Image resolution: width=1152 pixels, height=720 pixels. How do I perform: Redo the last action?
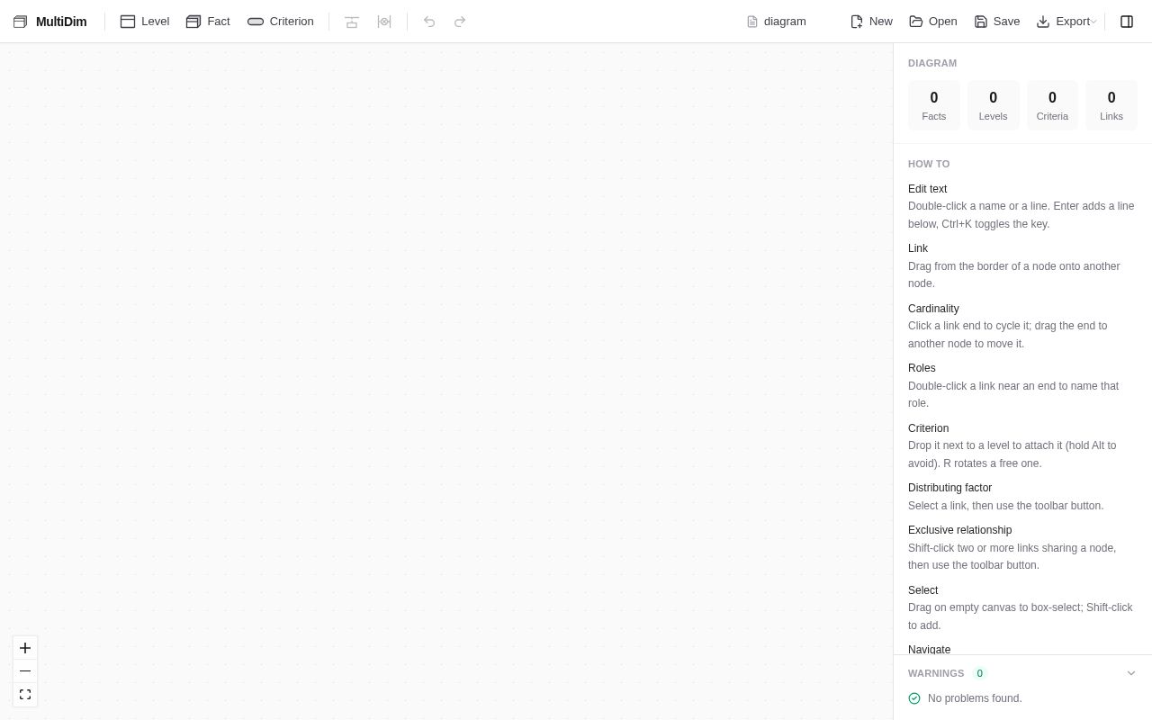[x=460, y=22]
